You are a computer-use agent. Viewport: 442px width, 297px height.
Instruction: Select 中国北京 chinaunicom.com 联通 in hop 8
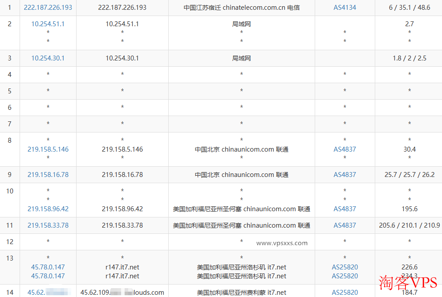click(242, 149)
